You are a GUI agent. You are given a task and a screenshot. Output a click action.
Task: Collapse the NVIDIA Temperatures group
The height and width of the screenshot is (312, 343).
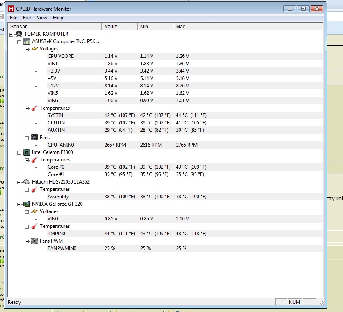coord(27,227)
